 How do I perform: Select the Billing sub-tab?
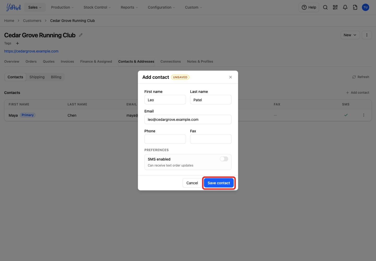(56, 77)
